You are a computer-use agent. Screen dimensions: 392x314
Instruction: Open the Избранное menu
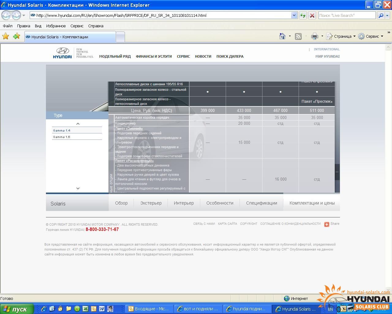(x=56, y=26)
